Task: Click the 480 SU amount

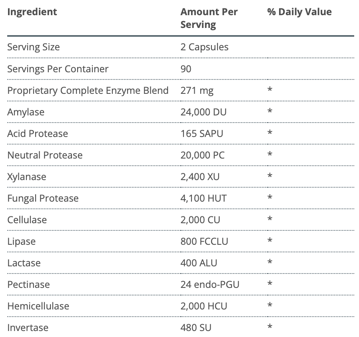Action: coord(196,327)
